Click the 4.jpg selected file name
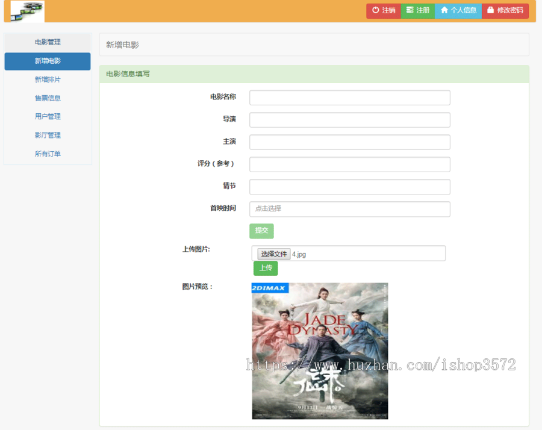542x430 pixels. (x=299, y=254)
